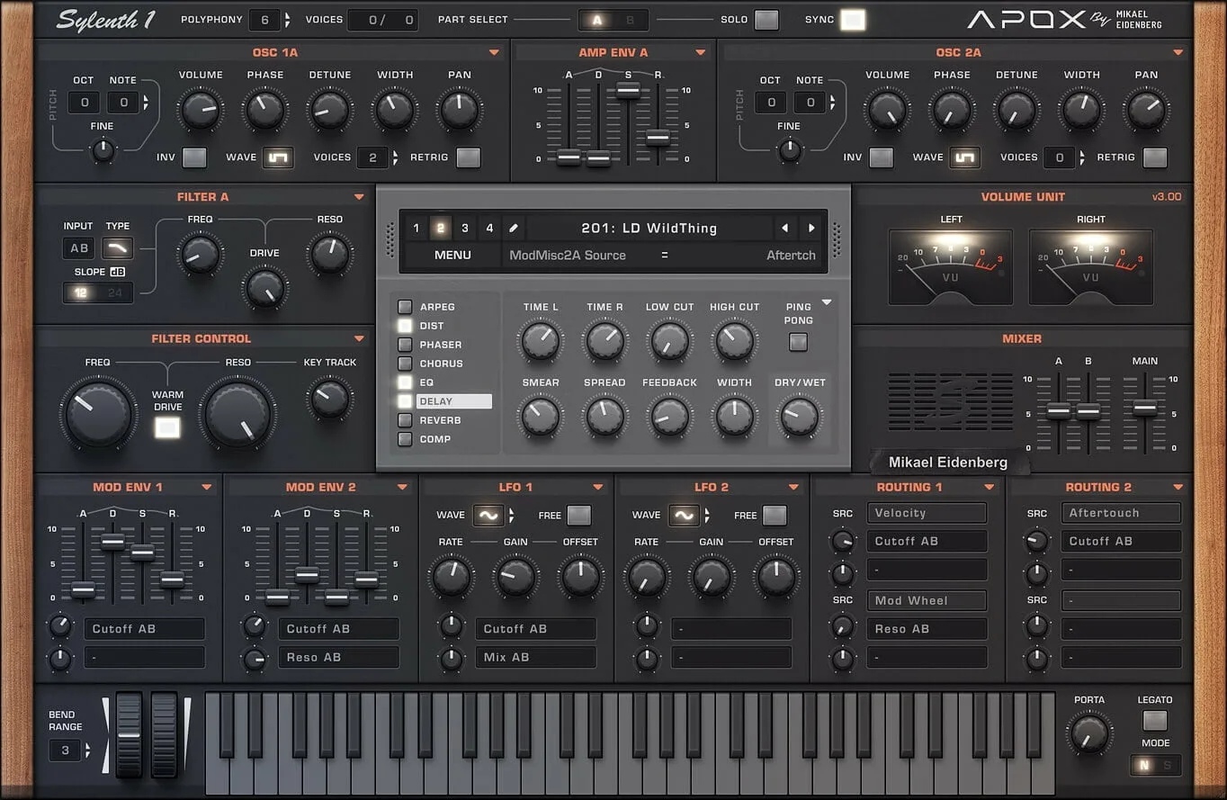Select preset tab 1
This screenshot has width=1227, height=800.
point(416,229)
